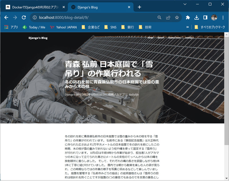Image resolution: width=229 pixels, height=181 pixels.
Task: Click the post title 青森 弘前 日本庭園で
Action: click(x=109, y=69)
